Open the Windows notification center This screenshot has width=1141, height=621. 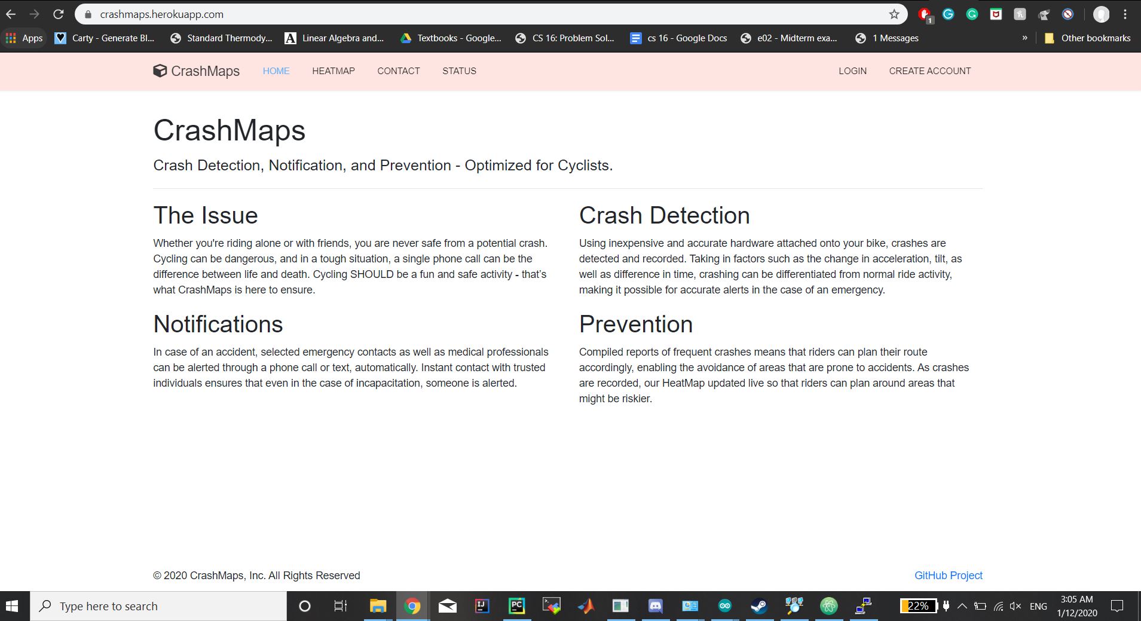pos(1116,606)
